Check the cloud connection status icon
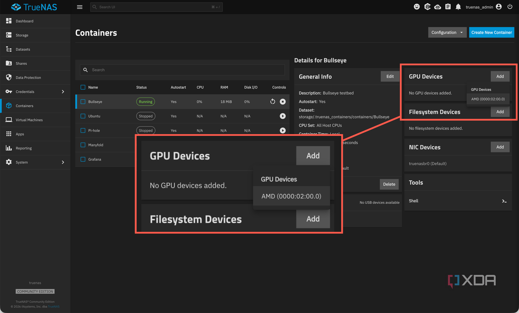This screenshot has height=313, width=519. coord(438,7)
